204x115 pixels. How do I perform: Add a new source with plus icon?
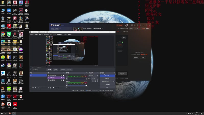pyautogui.click(x=48, y=88)
